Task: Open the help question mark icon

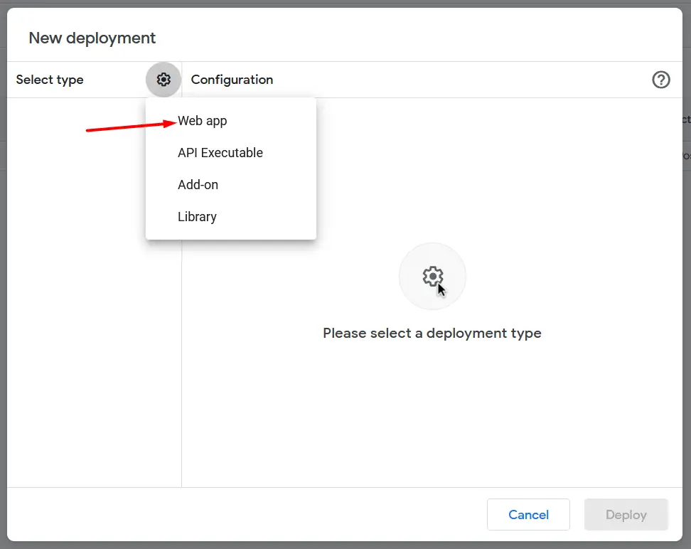Action: pos(661,80)
